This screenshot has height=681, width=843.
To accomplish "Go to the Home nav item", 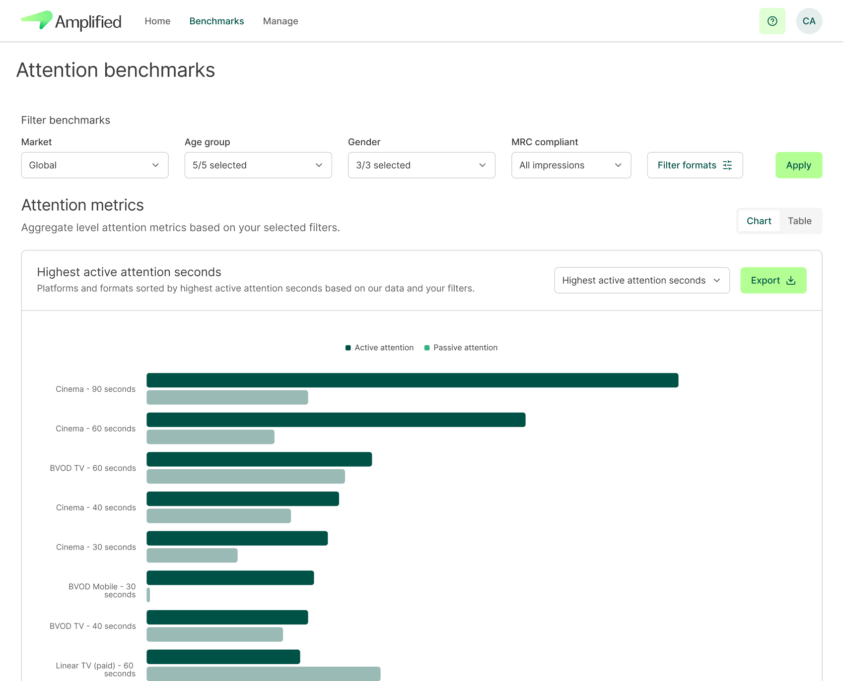I will click(x=157, y=21).
